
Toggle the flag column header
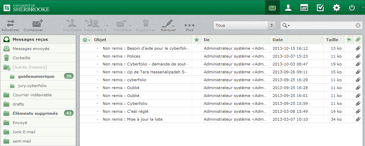click(x=349, y=40)
